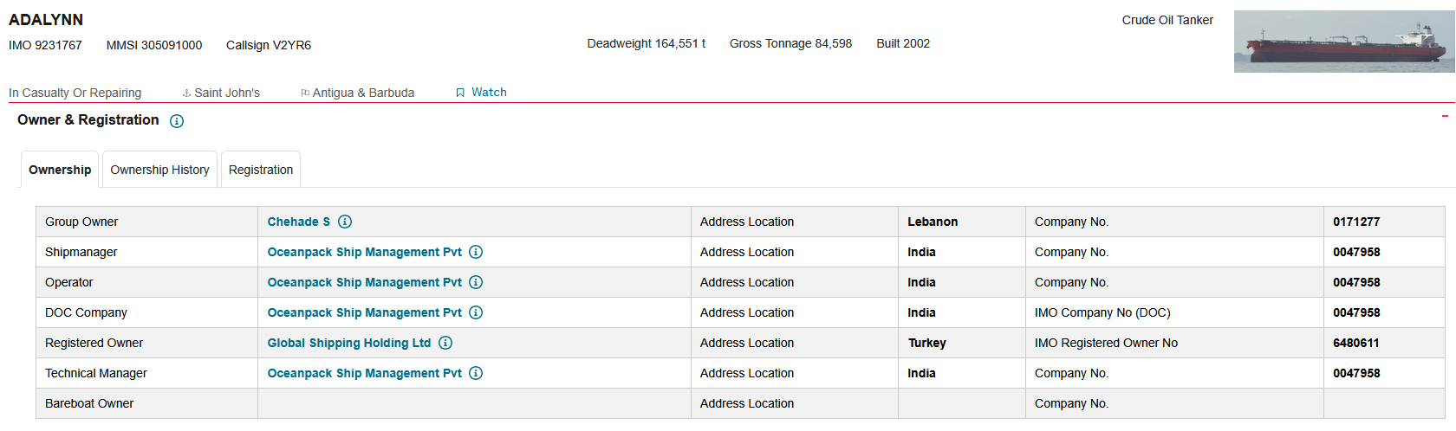
Task: Open Oceanpack link in the Operator row
Action: [365, 282]
